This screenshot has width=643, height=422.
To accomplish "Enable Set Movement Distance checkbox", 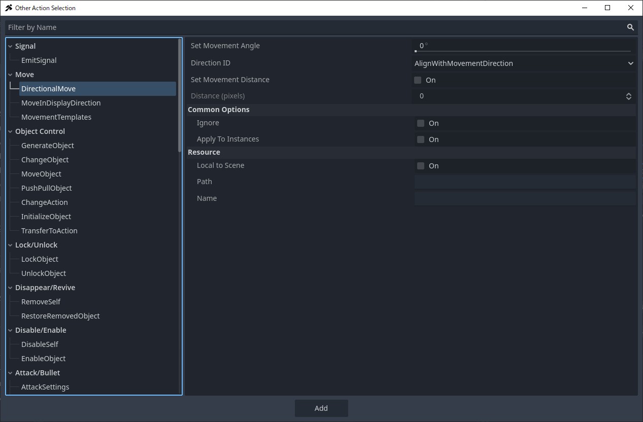I will (x=418, y=80).
